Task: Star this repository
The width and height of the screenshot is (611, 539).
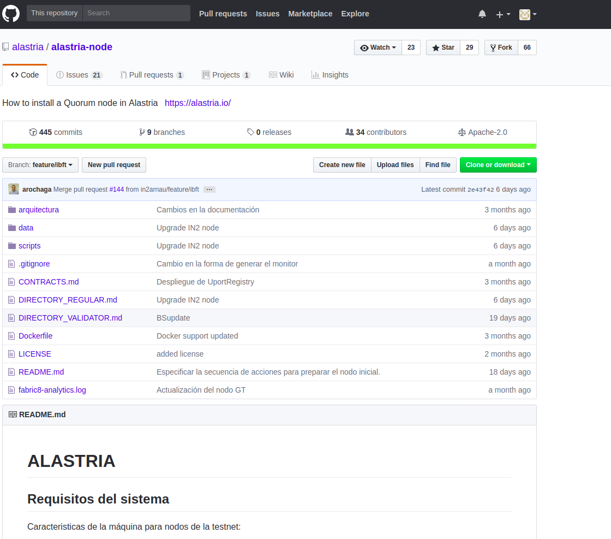Action: [x=443, y=48]
